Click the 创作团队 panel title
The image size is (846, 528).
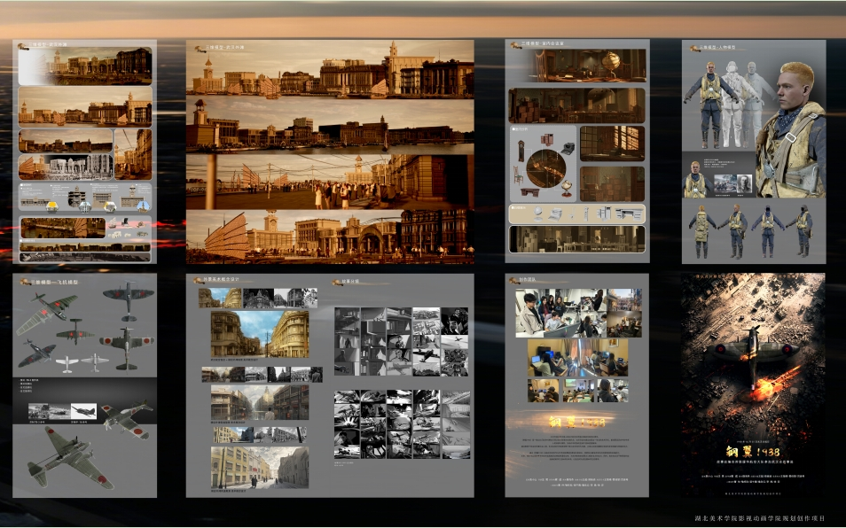(528, 280)
